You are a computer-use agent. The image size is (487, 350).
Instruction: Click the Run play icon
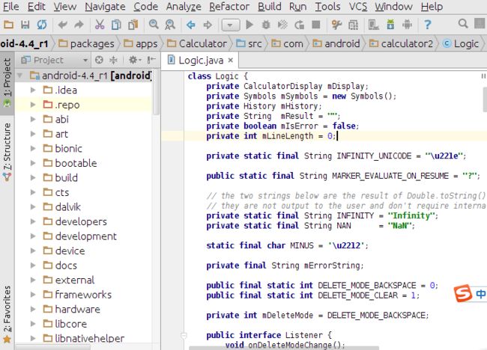(249, 24)
